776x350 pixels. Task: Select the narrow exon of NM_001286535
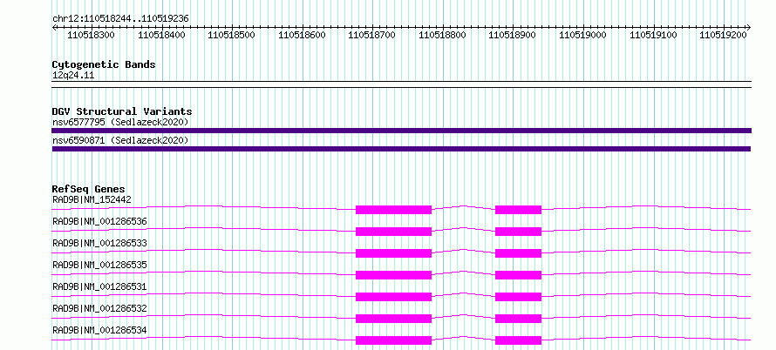[x=518, y=275]
